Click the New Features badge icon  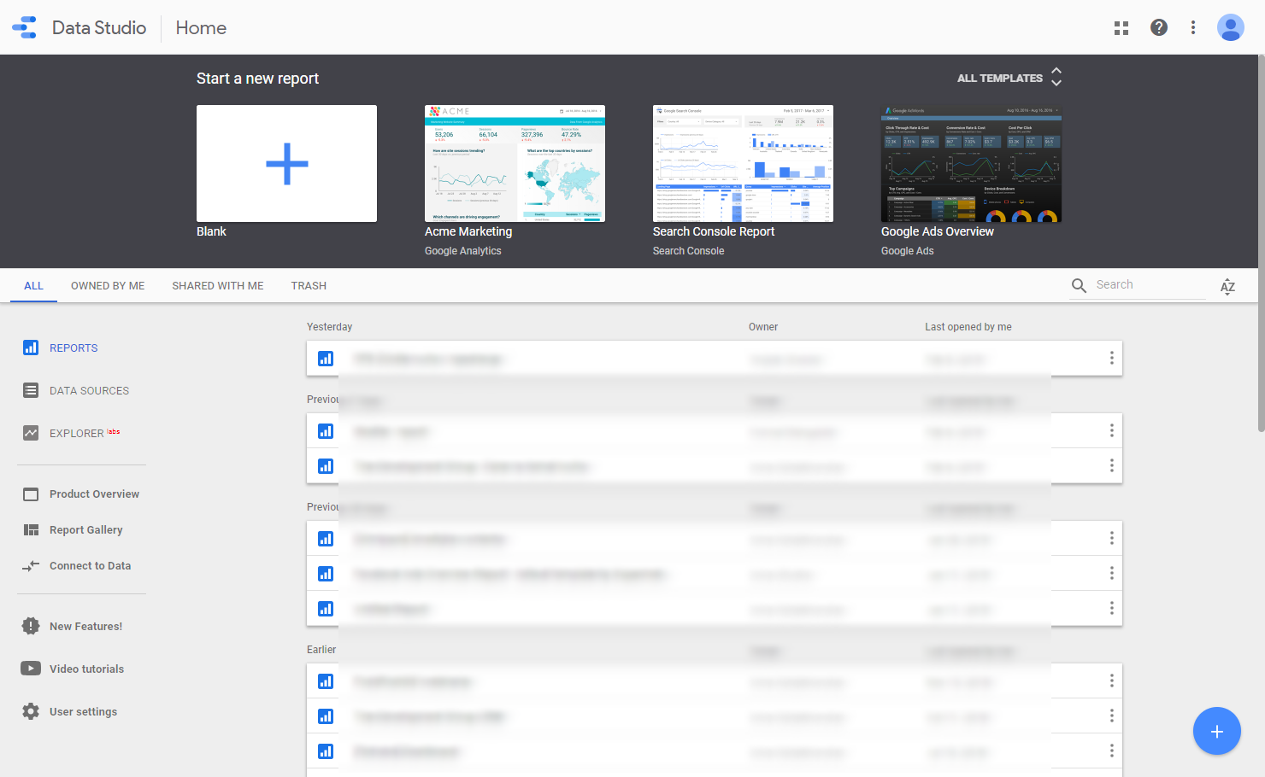coord(31,626)
